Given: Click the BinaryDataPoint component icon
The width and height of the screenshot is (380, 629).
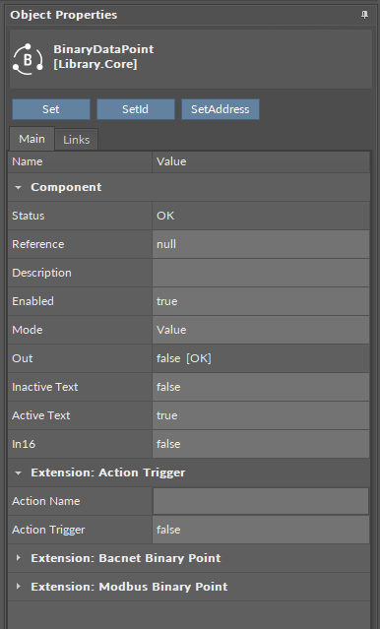Looking at the screenshot, I should click(x=28, y=60).
